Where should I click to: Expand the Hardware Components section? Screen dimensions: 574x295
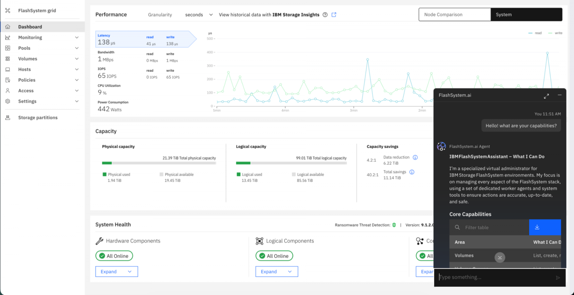click(117, 272)
